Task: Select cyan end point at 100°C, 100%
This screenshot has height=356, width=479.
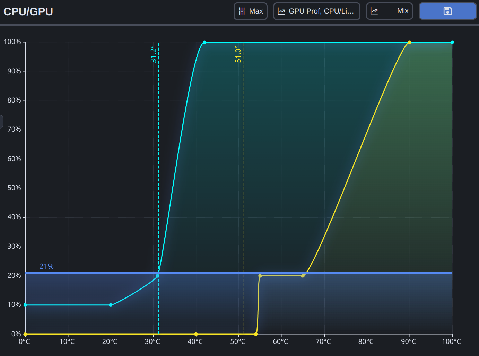Action: 452,42
